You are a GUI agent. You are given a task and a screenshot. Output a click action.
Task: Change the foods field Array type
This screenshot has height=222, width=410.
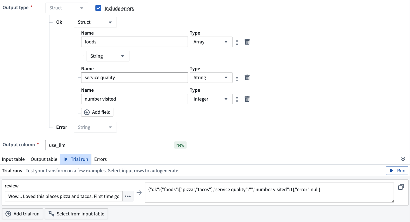click(211, 42)
